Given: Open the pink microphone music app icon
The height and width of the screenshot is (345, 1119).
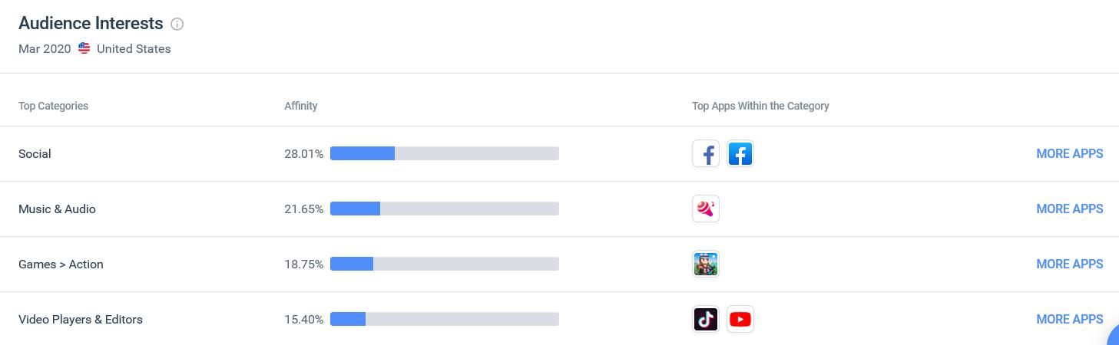Looking at the screenshot, I should pos(706,209).
